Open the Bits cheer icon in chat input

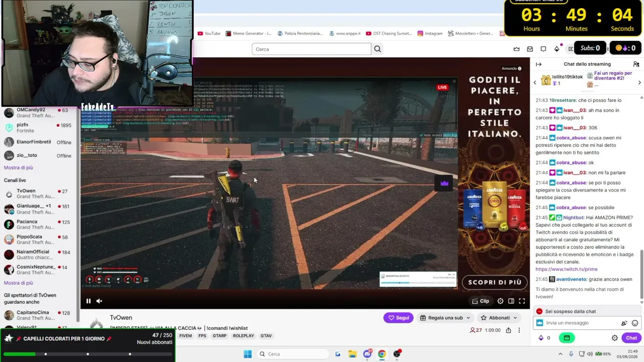[624, 323]
